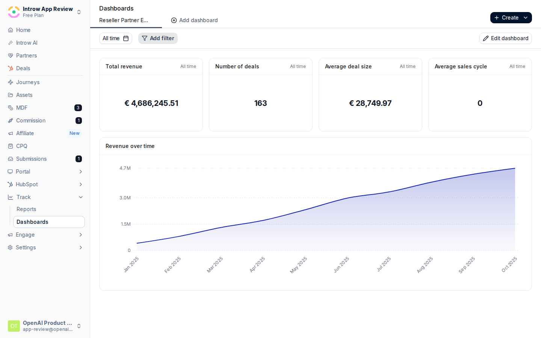Click the New badge next to Affiliate
This screenshot has height=338, width=541.
coord(74,133)
